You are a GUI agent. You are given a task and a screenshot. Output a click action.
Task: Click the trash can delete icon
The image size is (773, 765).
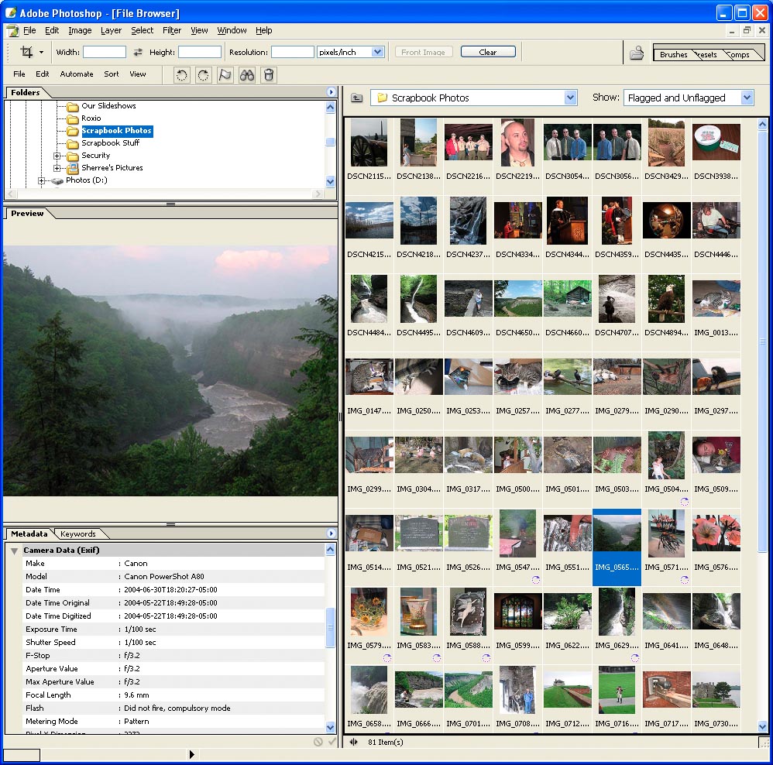click(268, 74)
